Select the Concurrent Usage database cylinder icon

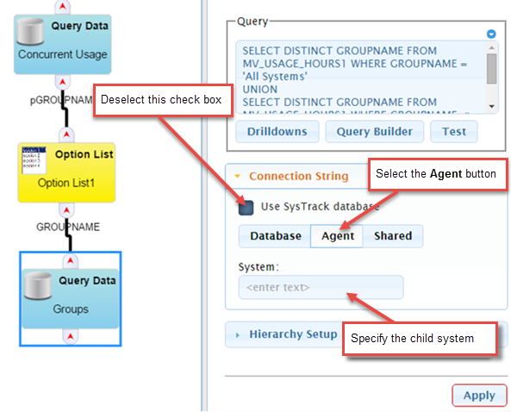(30, 31)
